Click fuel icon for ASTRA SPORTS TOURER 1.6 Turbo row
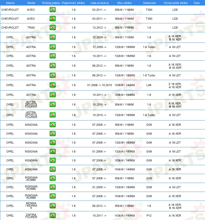The height and width of the screenshot is (220, 205). coord(52,115)
